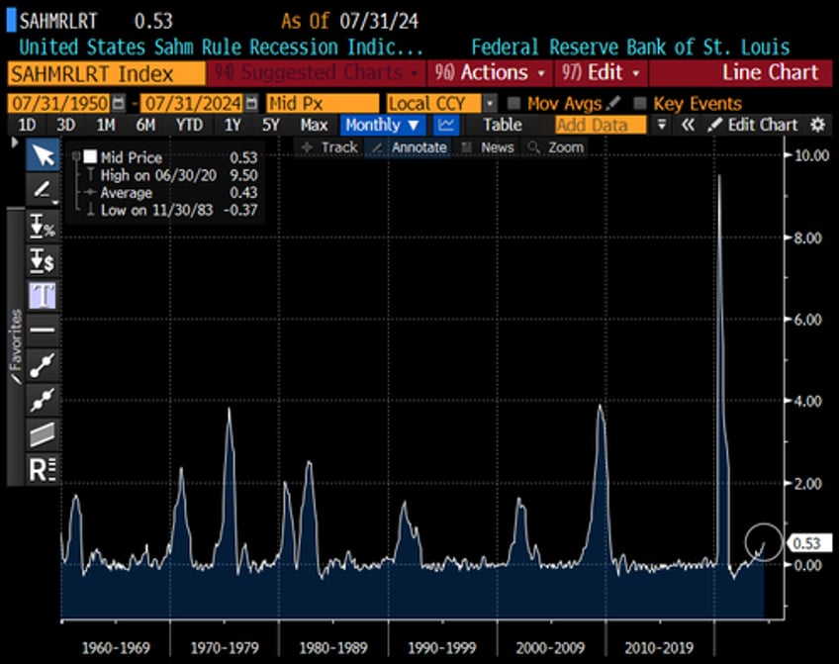The width and height of the screenshot is (839, 664).
Task: Edit moving averages pencil icon
Action: pos(614,102)
